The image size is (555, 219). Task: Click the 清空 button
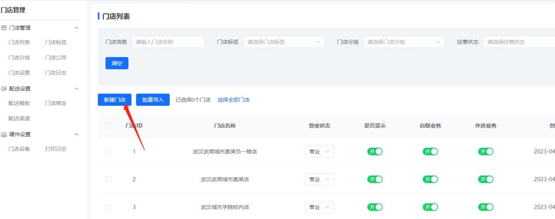[x=117, y=63]
